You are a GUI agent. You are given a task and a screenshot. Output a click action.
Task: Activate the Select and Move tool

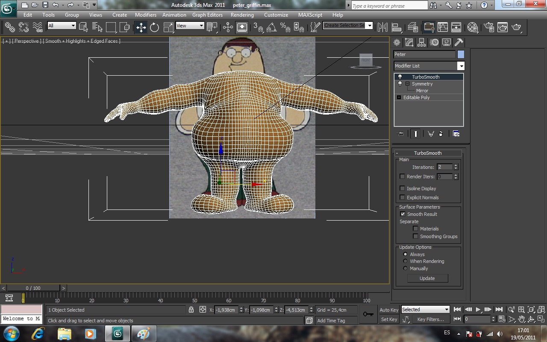pos(141,27)
